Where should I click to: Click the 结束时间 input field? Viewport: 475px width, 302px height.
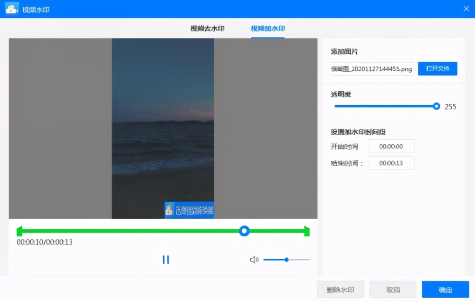click(x=391, y=163)
